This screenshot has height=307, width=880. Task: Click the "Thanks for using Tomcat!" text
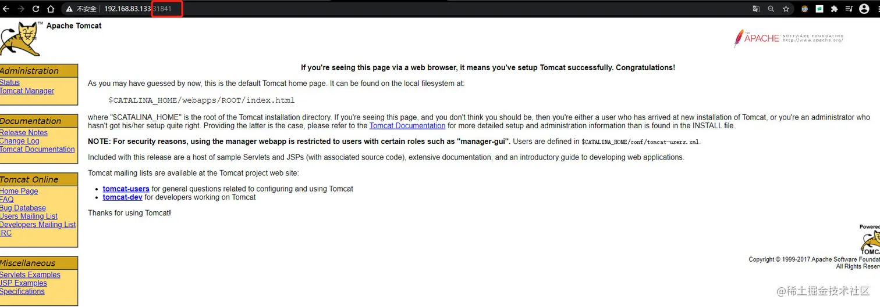[129, 213]
